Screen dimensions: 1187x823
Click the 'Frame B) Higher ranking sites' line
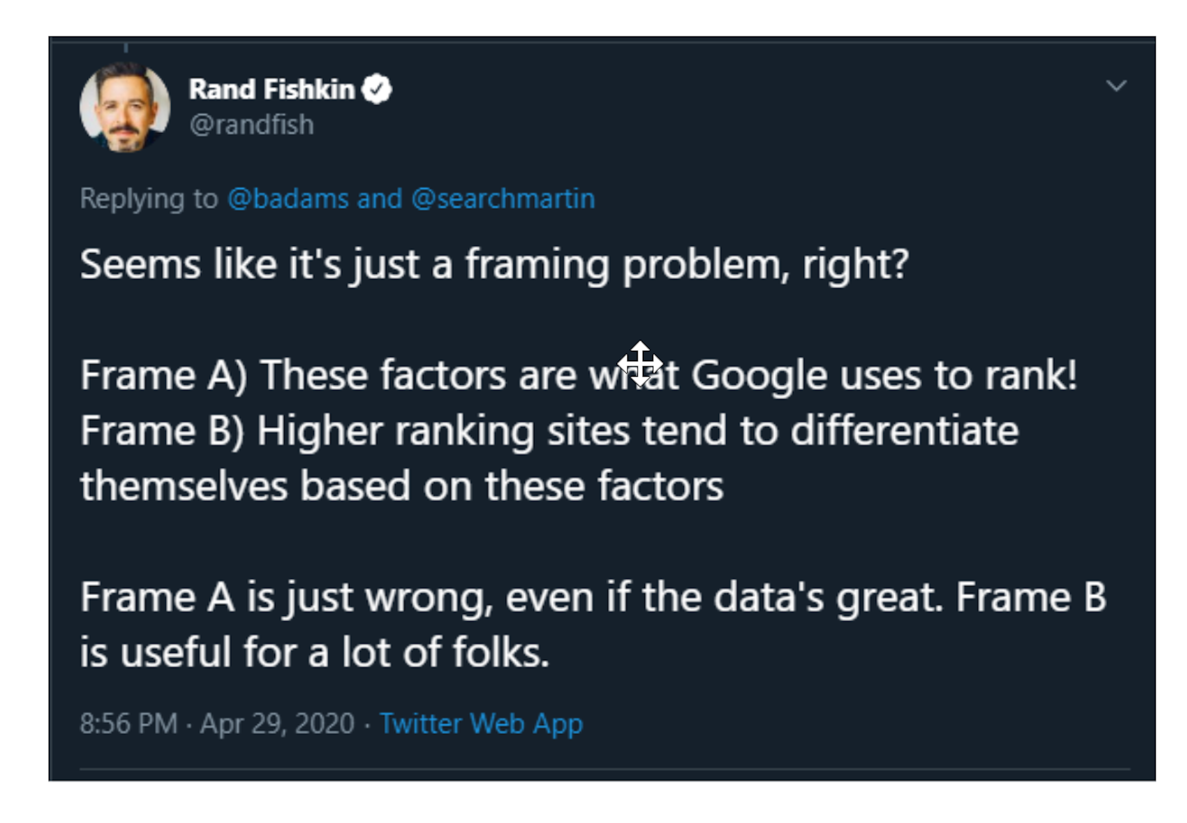coord(549,431)
